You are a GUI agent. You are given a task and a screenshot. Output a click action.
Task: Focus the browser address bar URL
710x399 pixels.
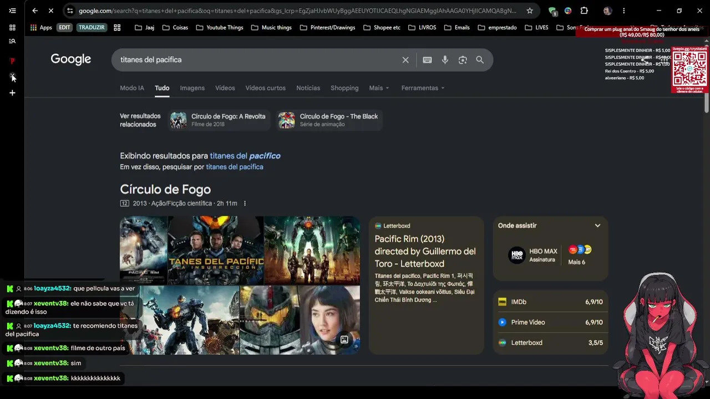(x=297, y=11)
